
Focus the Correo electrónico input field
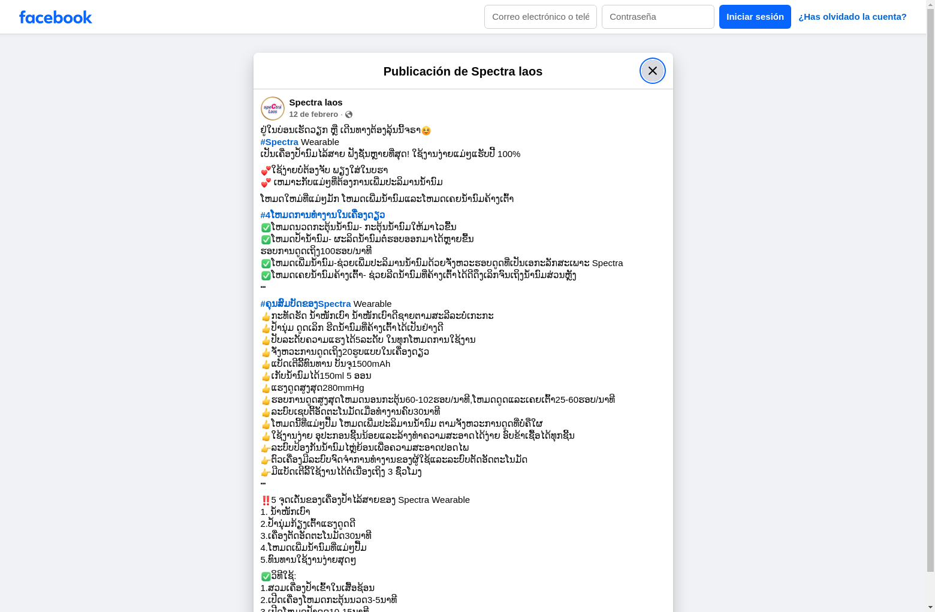click(541, 17)
